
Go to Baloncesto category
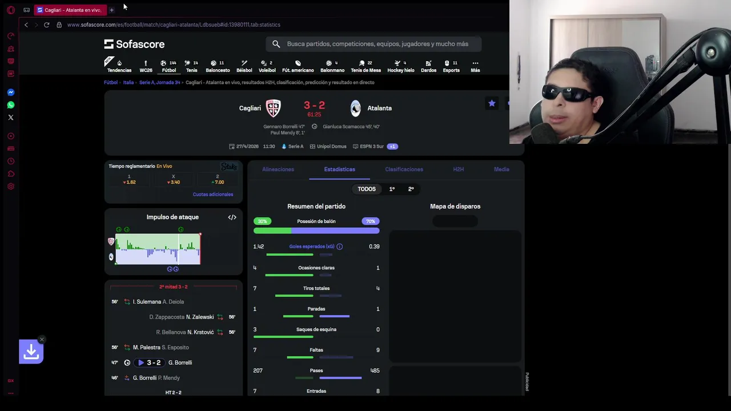click(218, 66)
